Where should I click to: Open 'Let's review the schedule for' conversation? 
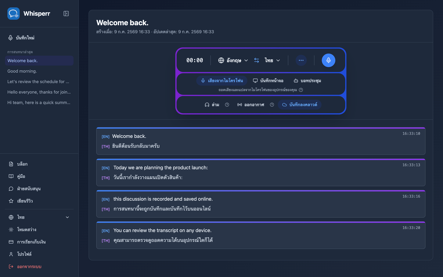(39, 82)
